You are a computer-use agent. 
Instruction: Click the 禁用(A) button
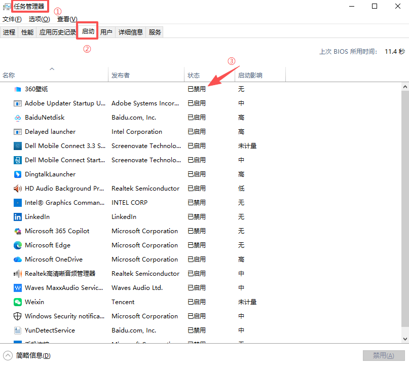point(384,355)
